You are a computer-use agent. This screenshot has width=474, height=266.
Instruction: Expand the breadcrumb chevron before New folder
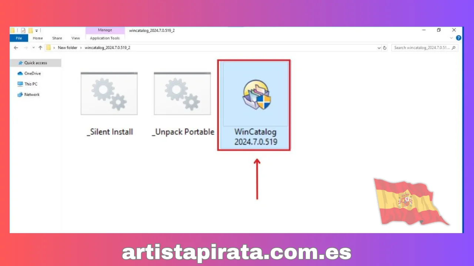pos(54,48)
